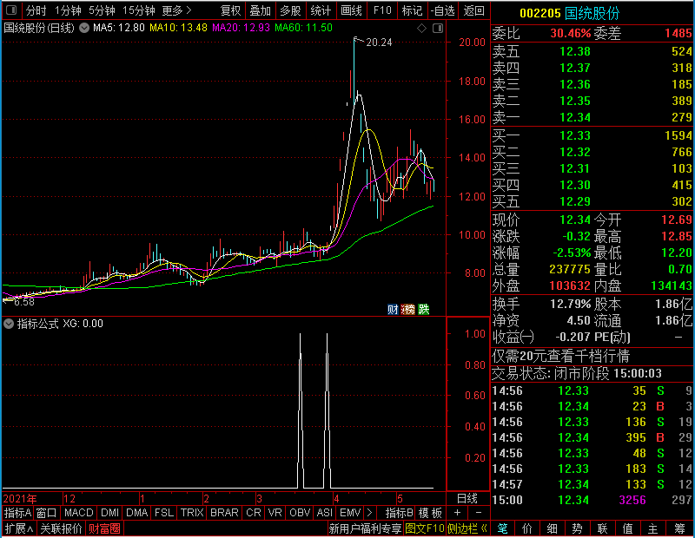Select 势 trend tab
This screenshot has width=695, height=538.
point(577,528)
